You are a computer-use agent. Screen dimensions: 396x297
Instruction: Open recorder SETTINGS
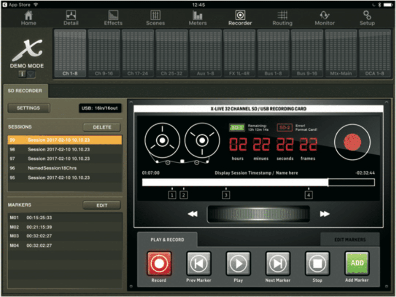28,108
